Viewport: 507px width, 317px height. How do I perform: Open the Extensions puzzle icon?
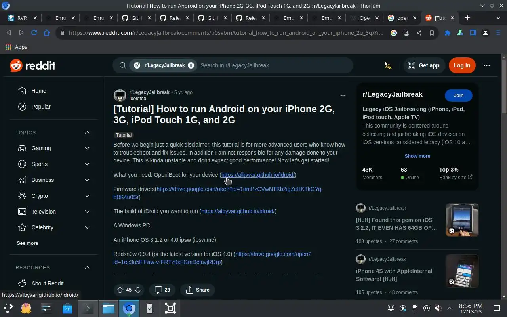coord(448,33)
